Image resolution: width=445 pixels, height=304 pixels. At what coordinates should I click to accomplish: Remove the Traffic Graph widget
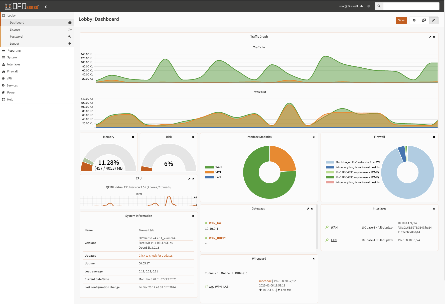[434, 37]
